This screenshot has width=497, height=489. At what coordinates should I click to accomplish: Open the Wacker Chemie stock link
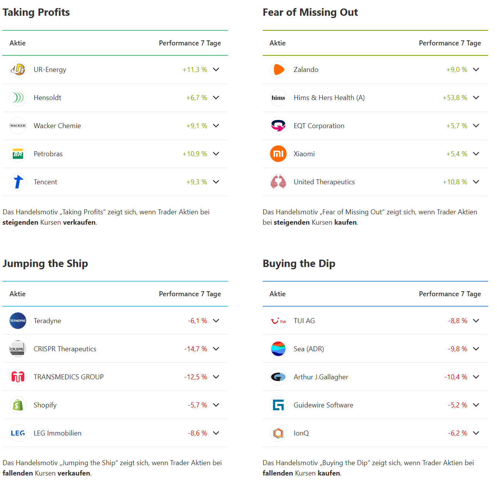tap(57, 126)
